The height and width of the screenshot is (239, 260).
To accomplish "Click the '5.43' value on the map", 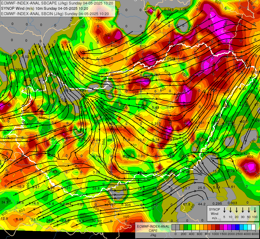I will [156, 108].
